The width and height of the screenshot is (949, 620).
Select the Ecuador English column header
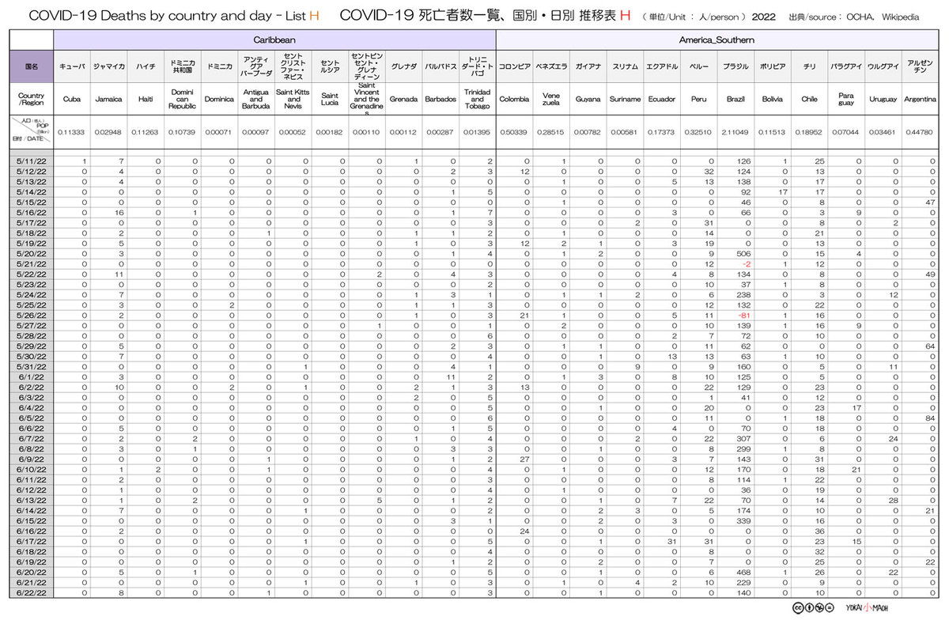coord(661,100)
